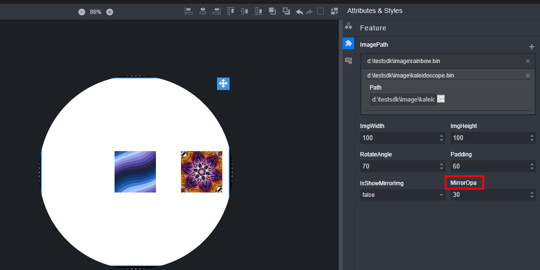Viewport: 540px width, 270px height.
Task: Align widgets to horizontal center
Action: [203, 11]
